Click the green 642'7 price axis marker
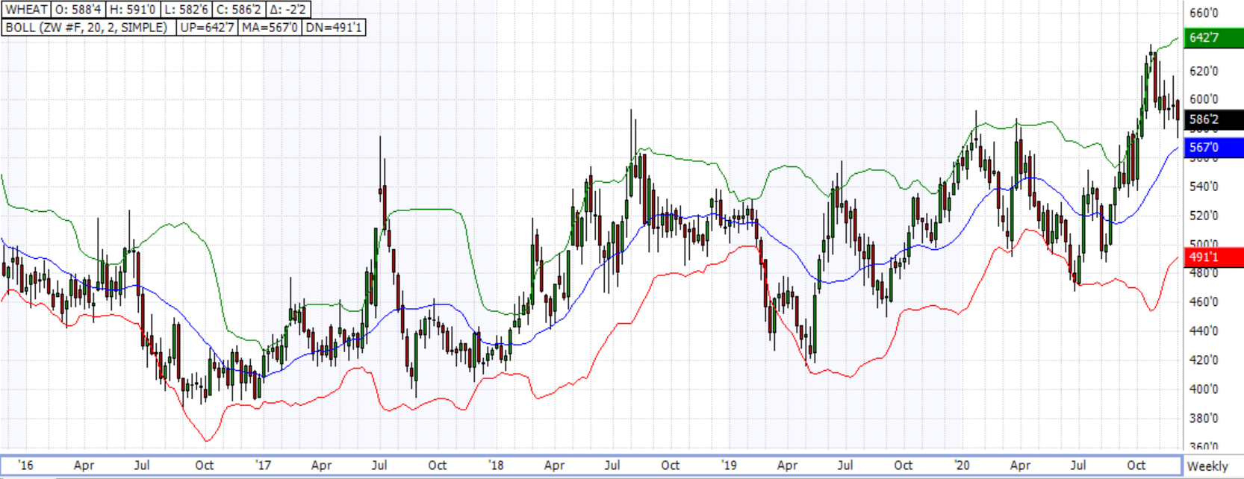1244x479 pixels. point(1214,37)
